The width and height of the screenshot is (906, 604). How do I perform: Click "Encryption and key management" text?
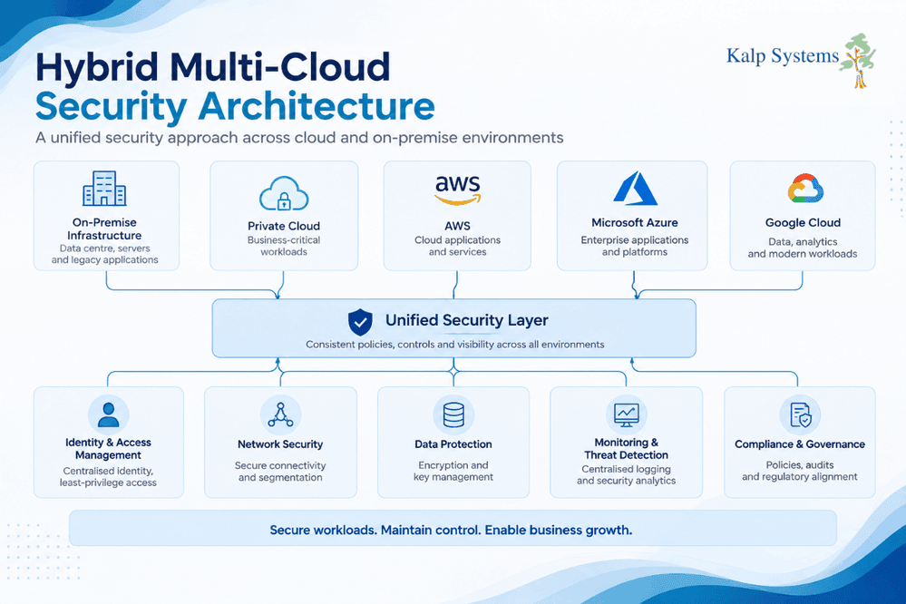pos(453,471)
